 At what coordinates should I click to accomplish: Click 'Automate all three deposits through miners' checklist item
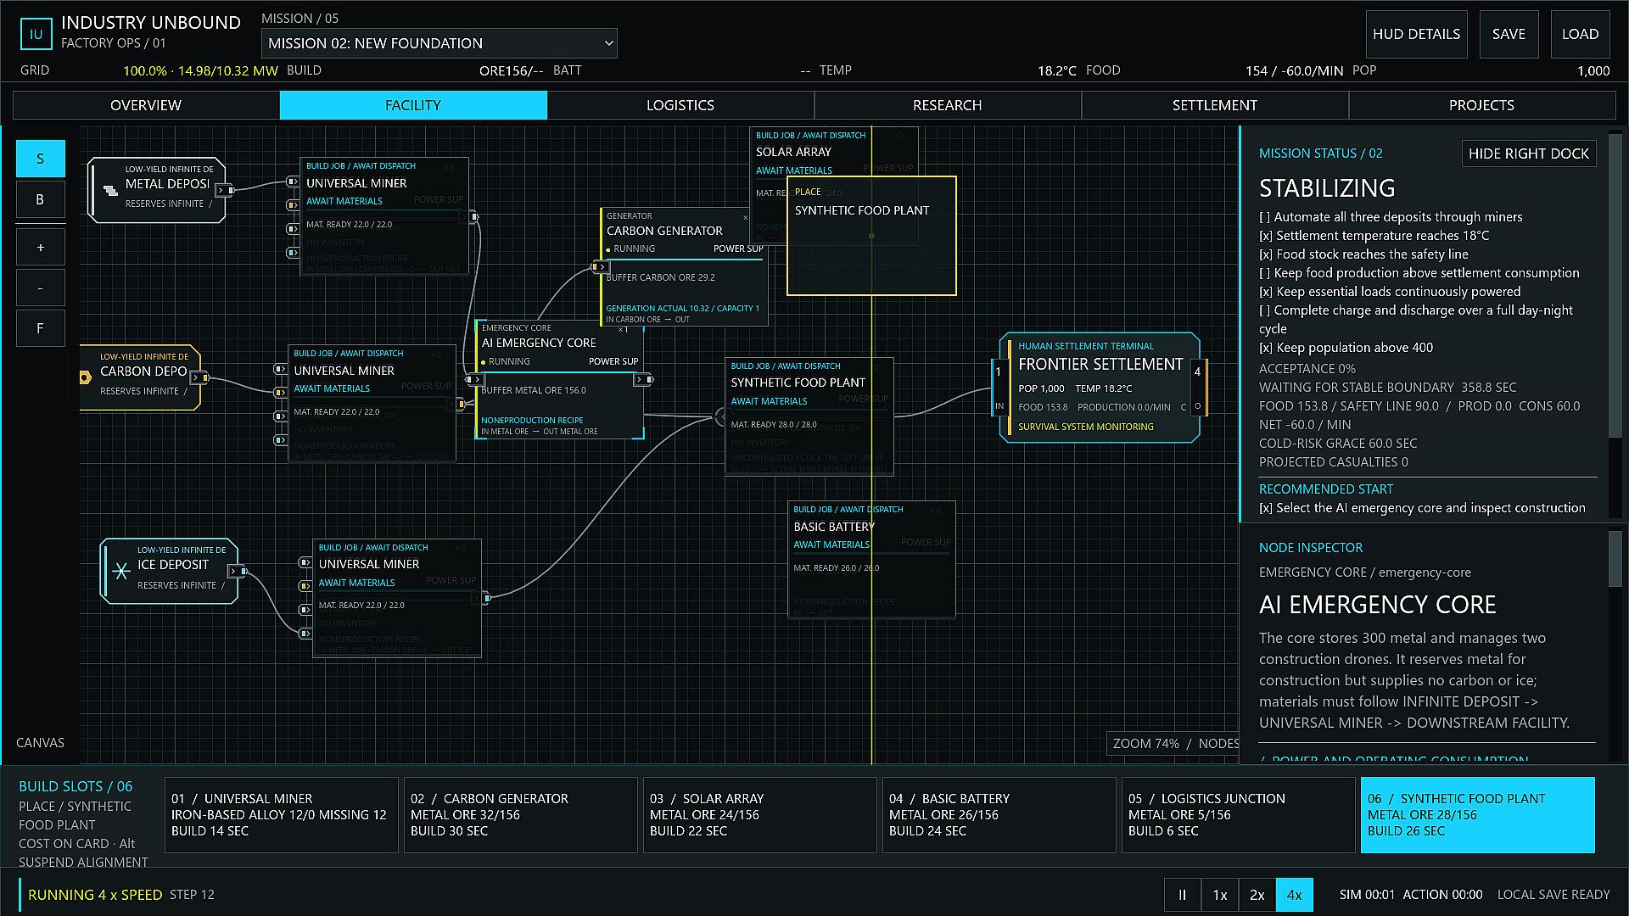click(x=1391, y=217)
